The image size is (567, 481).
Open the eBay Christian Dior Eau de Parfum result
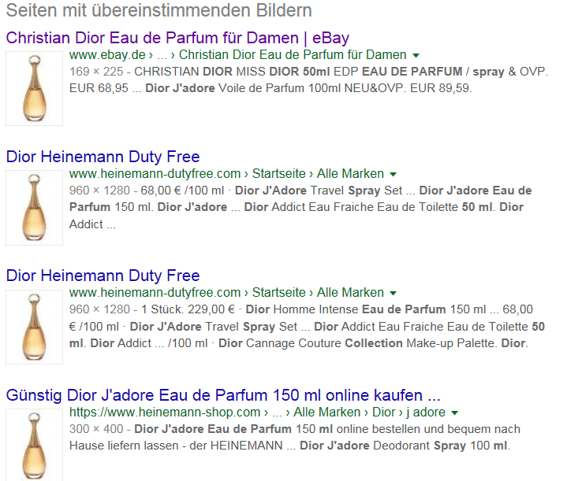177,38
